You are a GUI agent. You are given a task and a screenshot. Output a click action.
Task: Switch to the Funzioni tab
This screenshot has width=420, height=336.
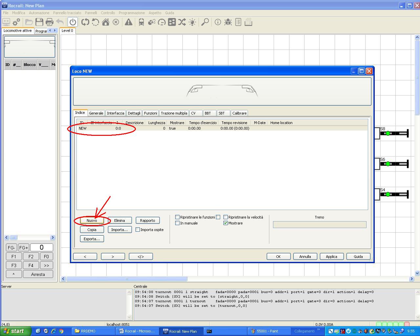[x=150, y=113]
